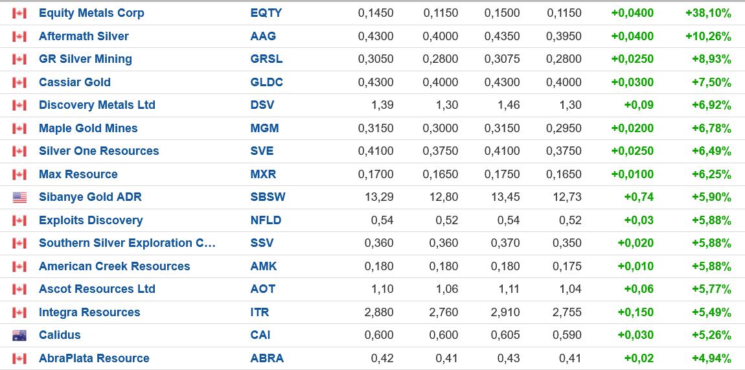This screenshot has width=745, height=370.
Task: Select the Silver One Resources link
Action: point(98,151)
